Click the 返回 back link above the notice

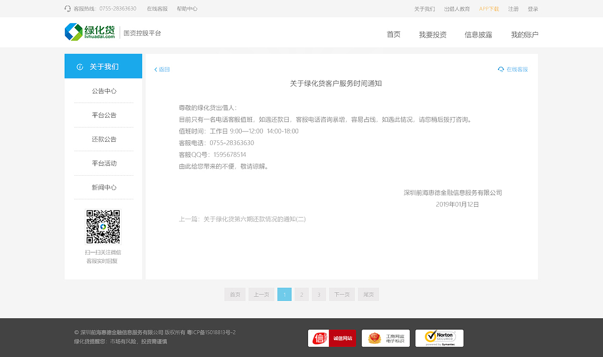(x=162, y=69)
